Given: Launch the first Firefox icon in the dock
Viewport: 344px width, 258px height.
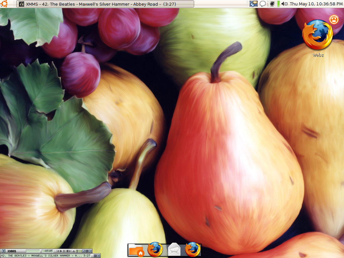Looking at the screenshot, I should (155, 250).
